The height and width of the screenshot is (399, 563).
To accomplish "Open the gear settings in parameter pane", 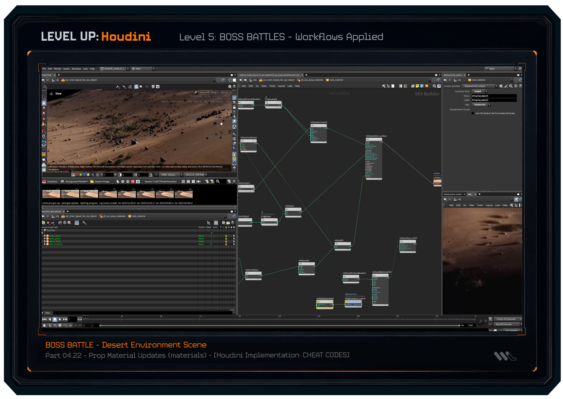I will pyautogui.click(x=501, y=86).
